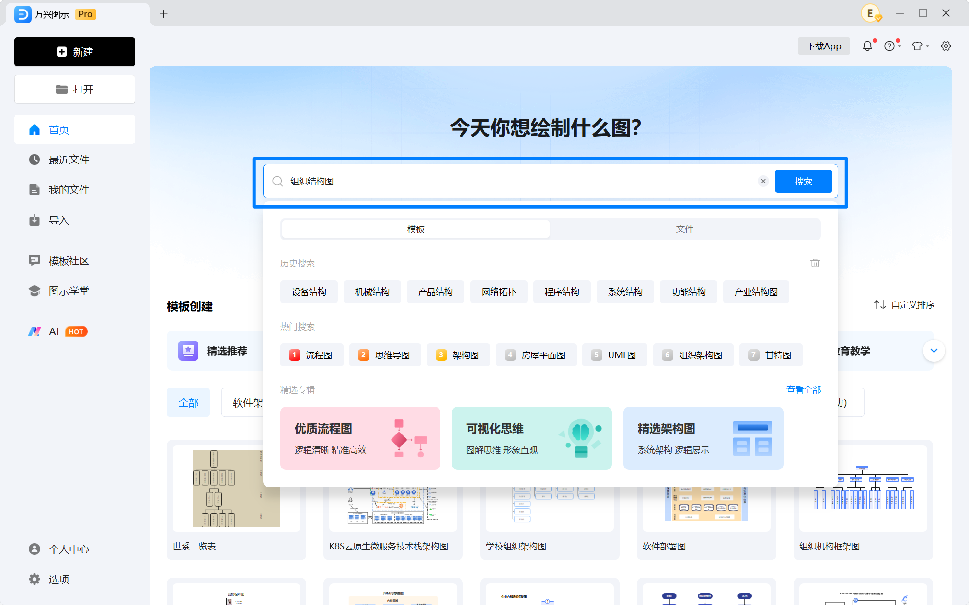Clear the search field with X
The image size is (969, 605).
tap(763, 181)
